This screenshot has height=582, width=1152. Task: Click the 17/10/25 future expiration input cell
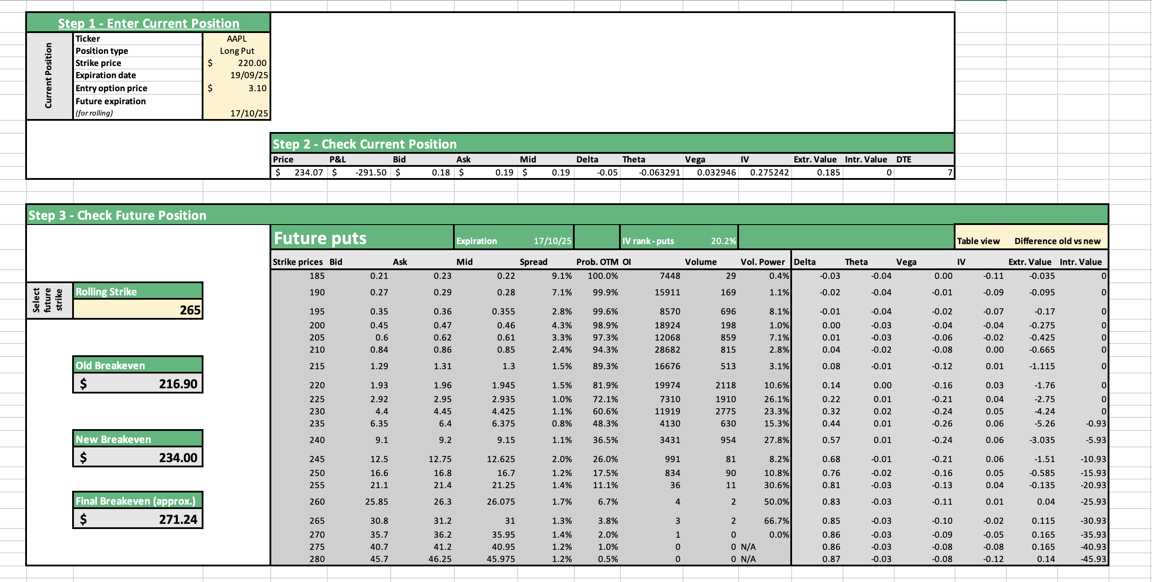[x=236, y=107]
